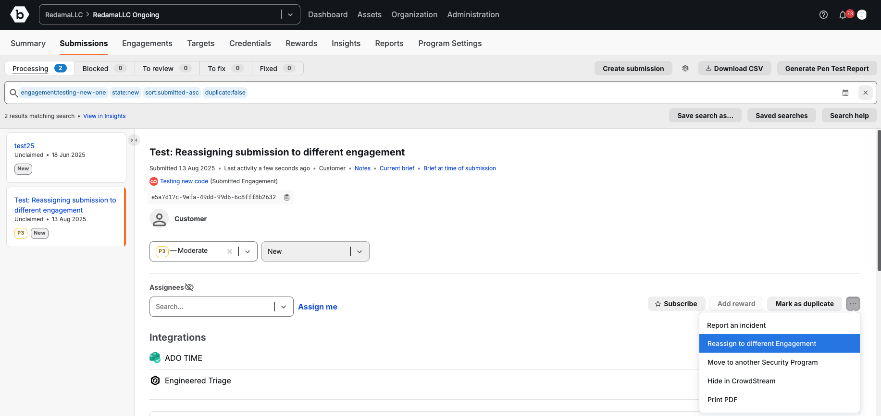This screenshot has height=416, width=881.
Task: Open the help question mark icon
Action: (x=823, y=15)
